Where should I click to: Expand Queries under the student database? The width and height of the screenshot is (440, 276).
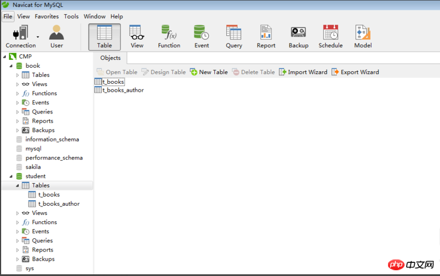pyautogui.click(x=18, y=241)
